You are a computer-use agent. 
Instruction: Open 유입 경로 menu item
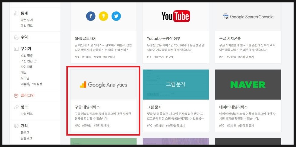point(27,26)
